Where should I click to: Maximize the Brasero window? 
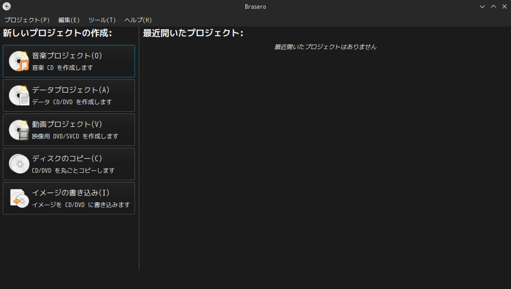pos(493,6)
